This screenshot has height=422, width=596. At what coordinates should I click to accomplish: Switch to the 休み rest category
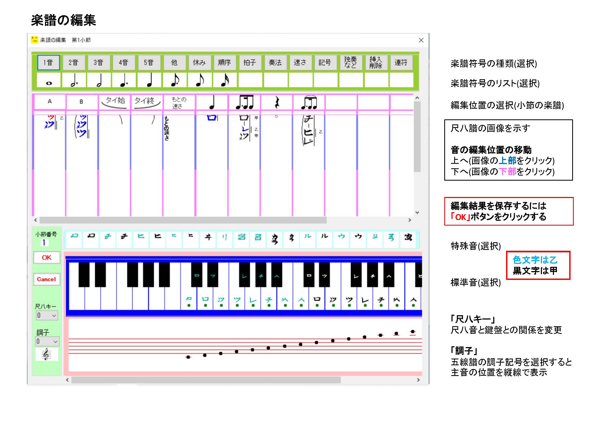199,63
